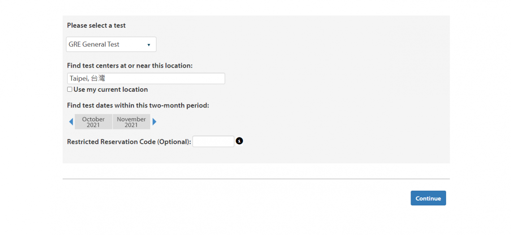Click the '2021' text under October
Viewport: 511px width, 235px height.
93,125
